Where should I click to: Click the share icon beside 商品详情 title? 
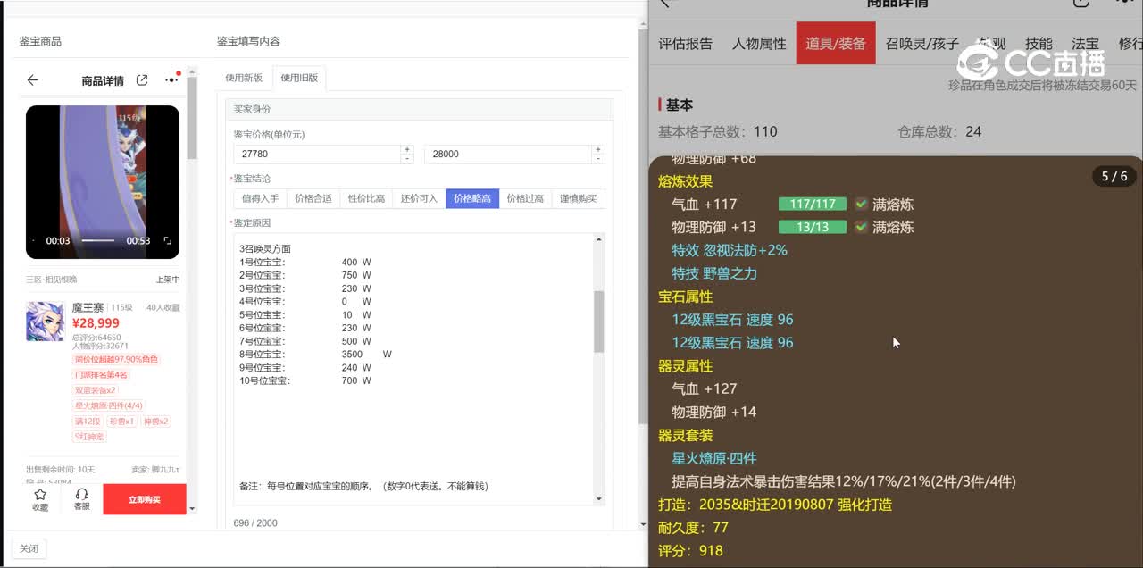click(142, 80)
